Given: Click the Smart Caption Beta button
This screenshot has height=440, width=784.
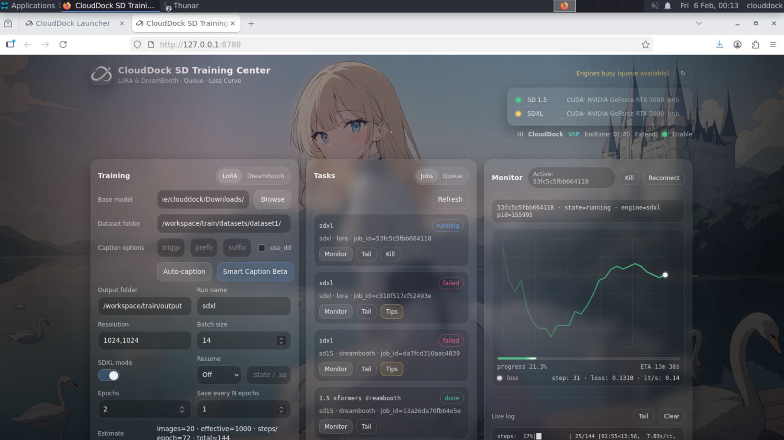Looking at the screenshot, I should pos(255,271).
